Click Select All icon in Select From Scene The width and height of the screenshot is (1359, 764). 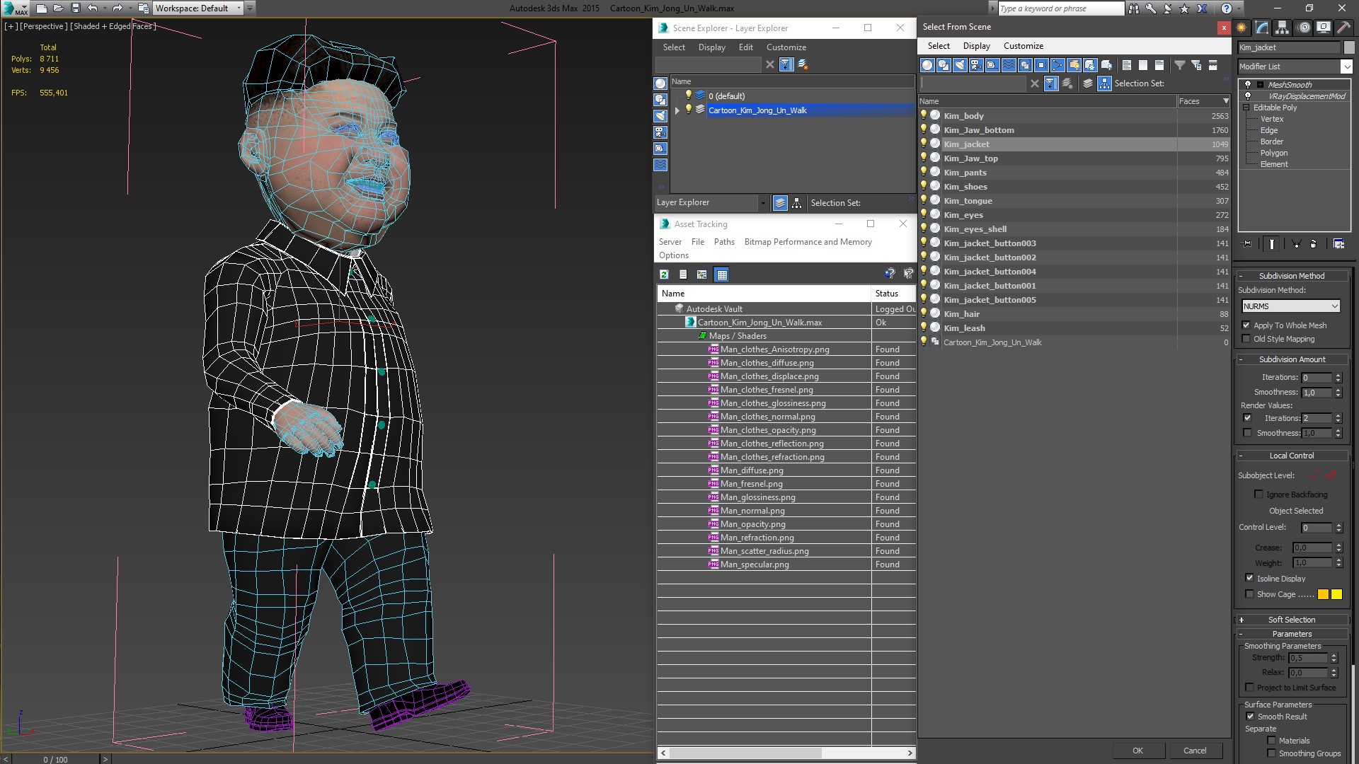[x=1127, y=65]
